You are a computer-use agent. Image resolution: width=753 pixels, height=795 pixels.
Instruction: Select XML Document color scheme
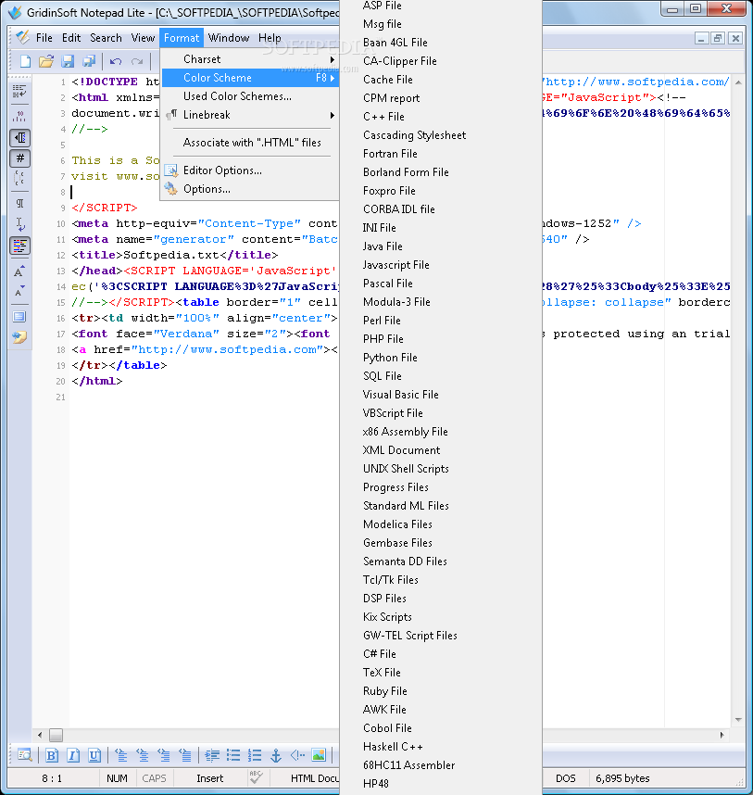click(441, 450)
